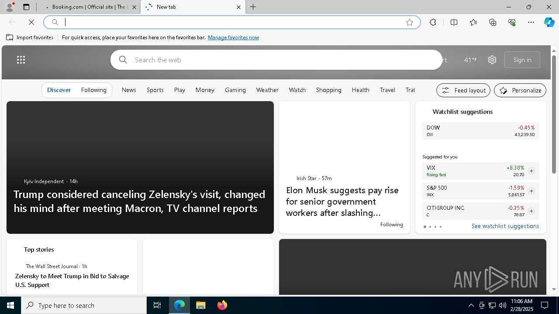Open Elon Musk pay rise article
Screen dimensions: 559x314
tap(342, 201)
